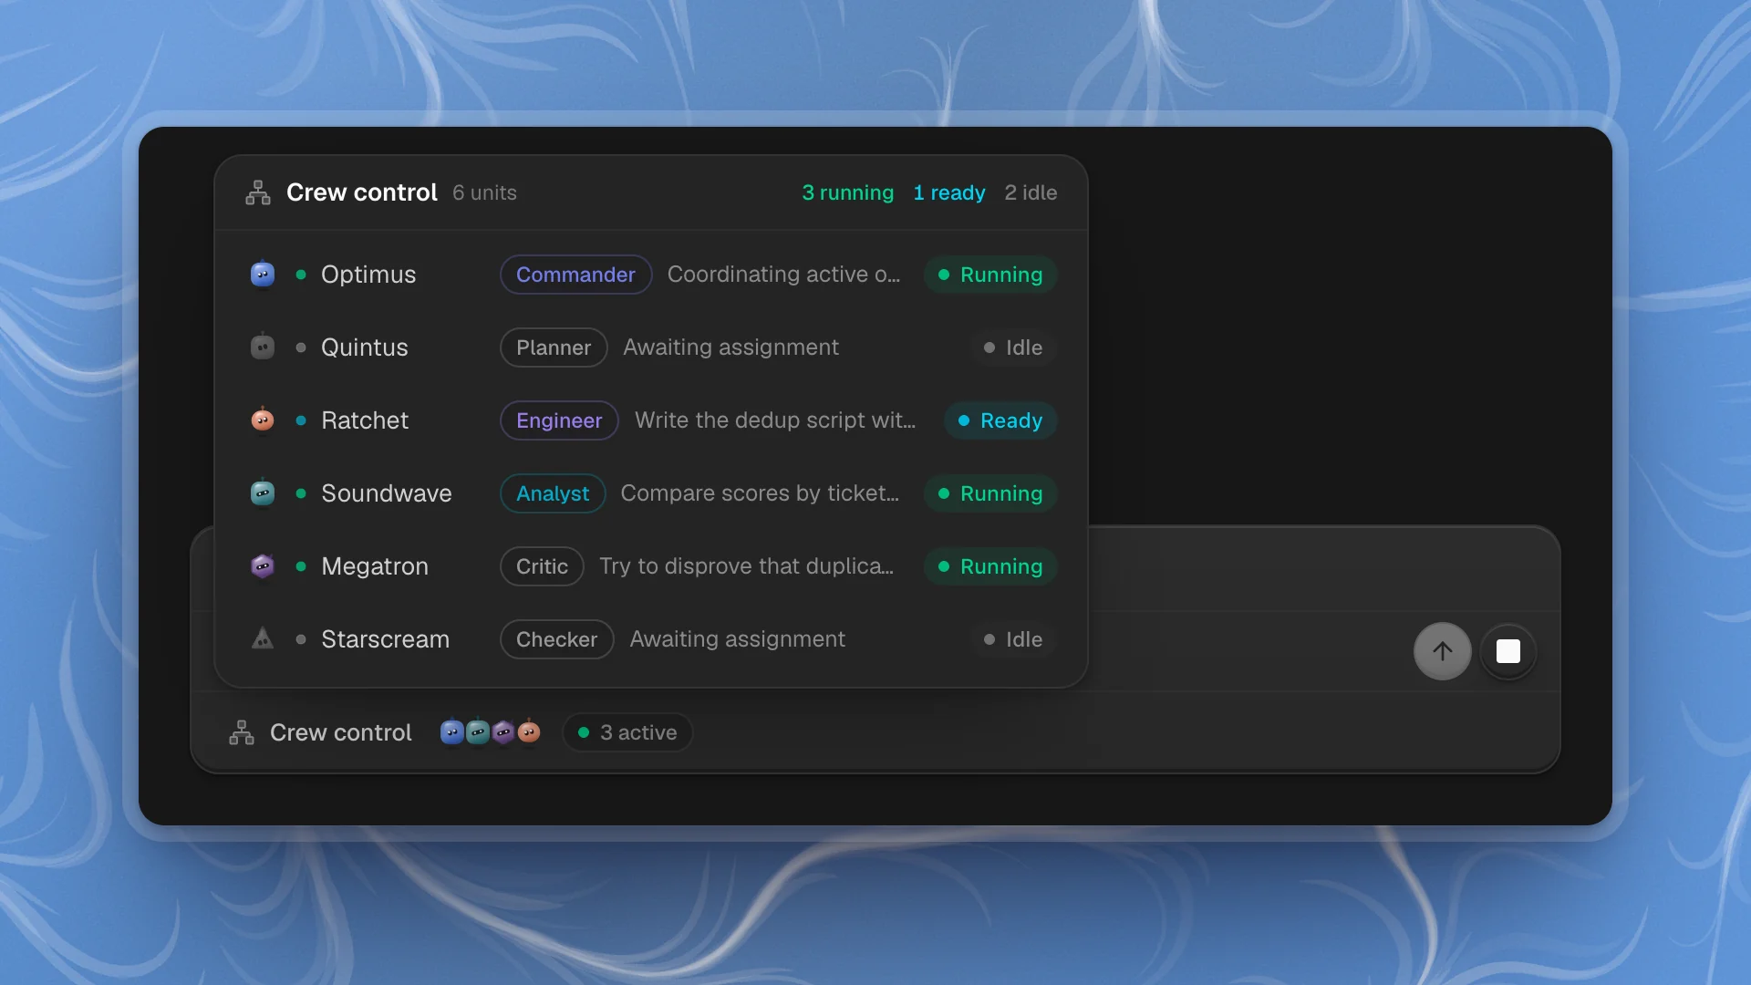The height and width of the screenshot is (985, 1751).
Task: Click the '3 active' badge
Action: click(x=627, y=732)
